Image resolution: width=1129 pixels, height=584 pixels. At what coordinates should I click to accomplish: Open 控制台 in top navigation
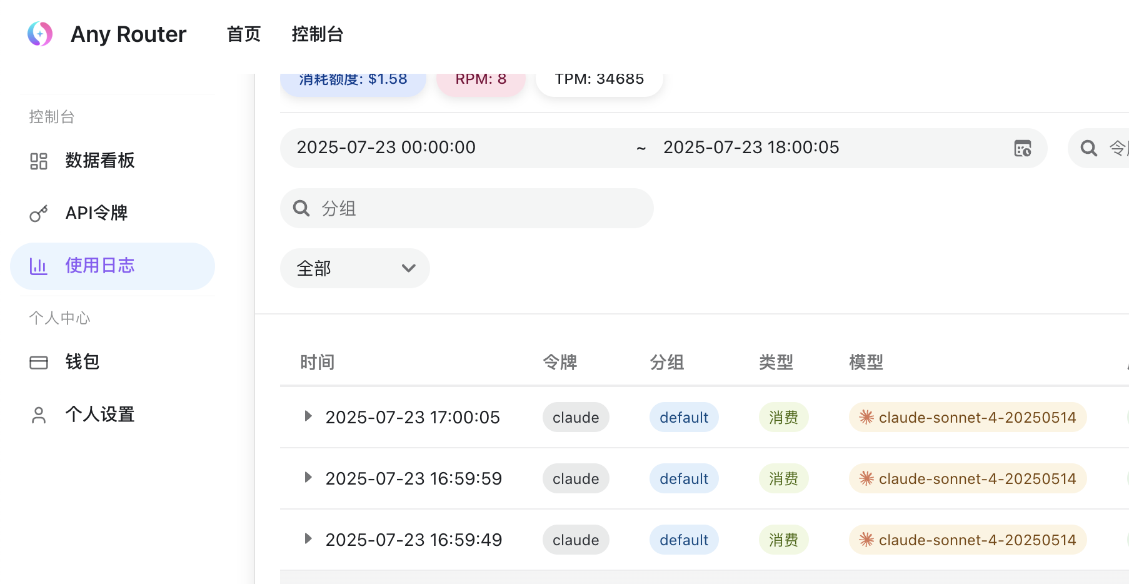(318, 34)
